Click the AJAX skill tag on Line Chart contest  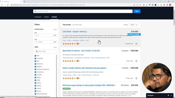[x=64, y=41]
